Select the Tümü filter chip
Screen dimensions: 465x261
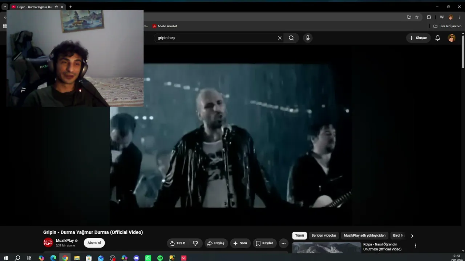click(x=299, y=236)
